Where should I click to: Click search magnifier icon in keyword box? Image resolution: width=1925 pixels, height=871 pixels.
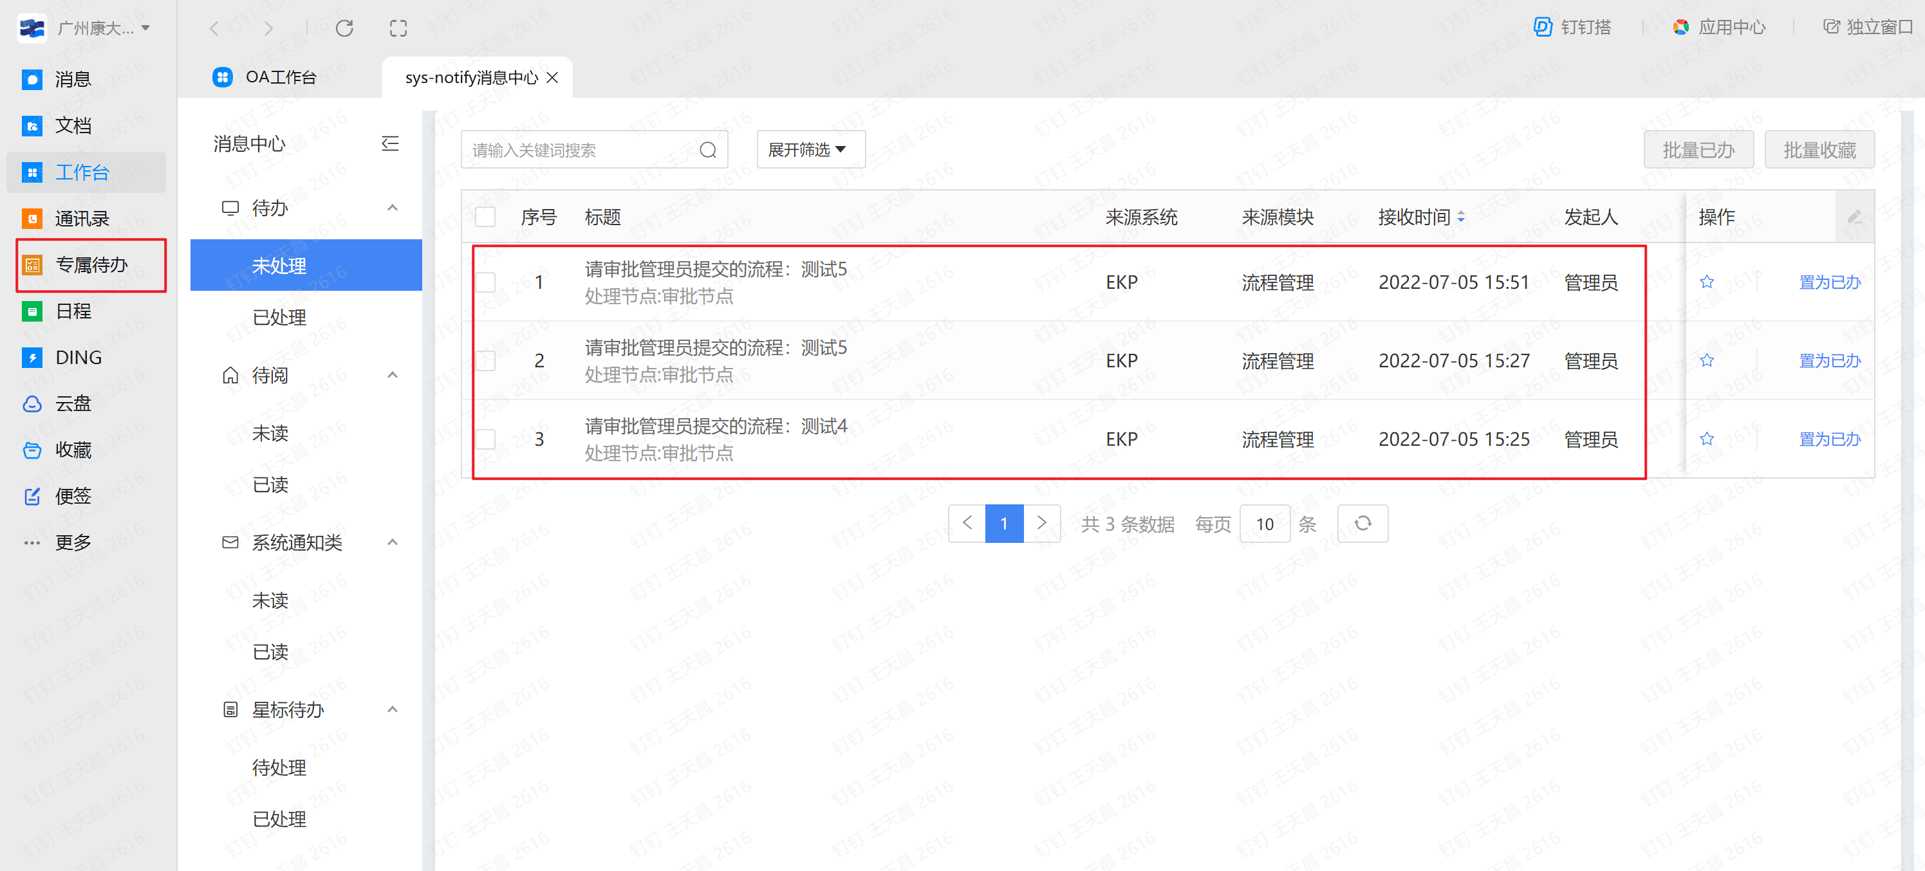pos(708,150)
